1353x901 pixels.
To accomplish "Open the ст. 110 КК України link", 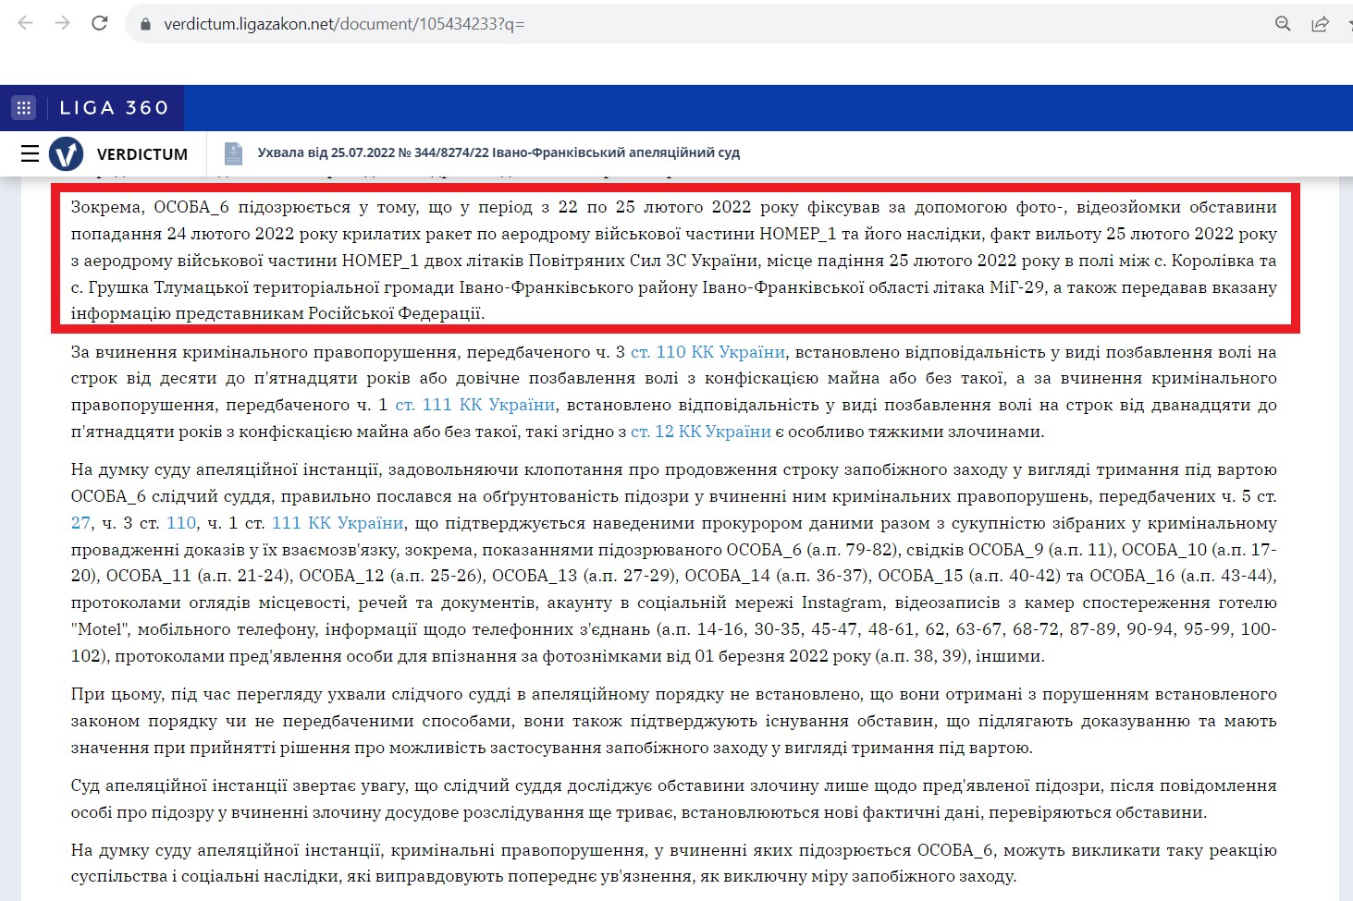I will pyautogui.click(x=707, y=352).
